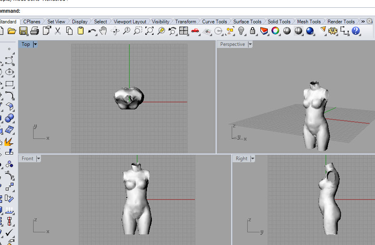Click the Front viewport title label

tap(27, 159)
